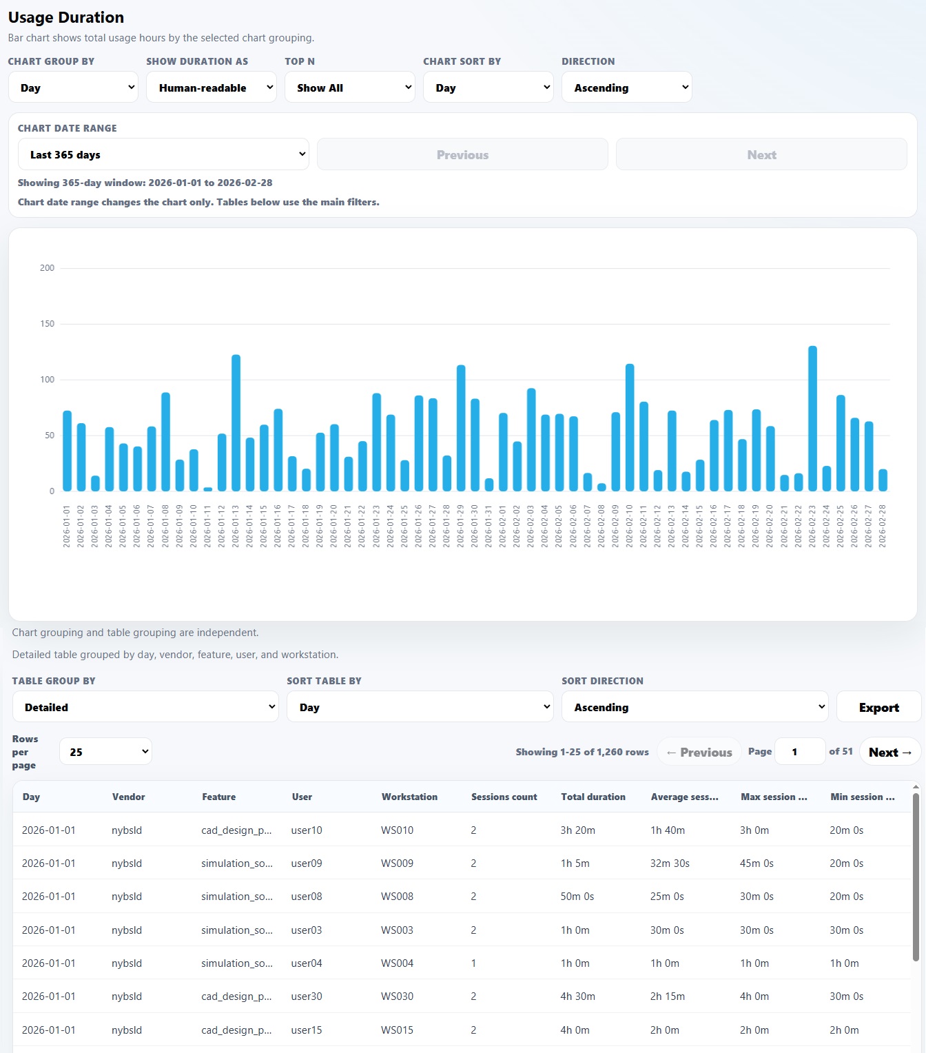
Task: Open the Rows per page dropdown
Action: coord(105,752)
